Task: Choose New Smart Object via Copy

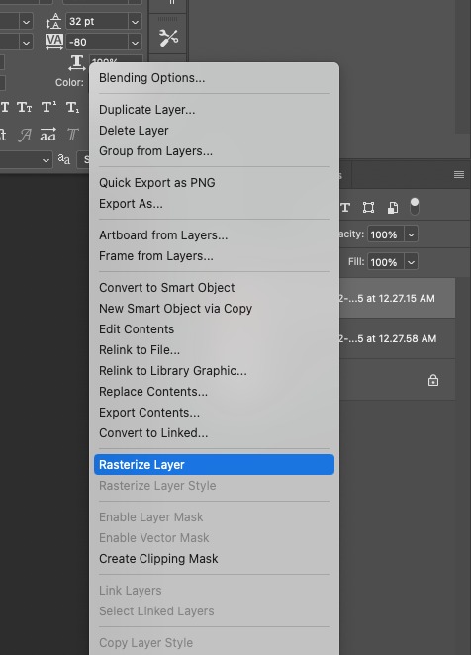Action: [x=214, y=309]
